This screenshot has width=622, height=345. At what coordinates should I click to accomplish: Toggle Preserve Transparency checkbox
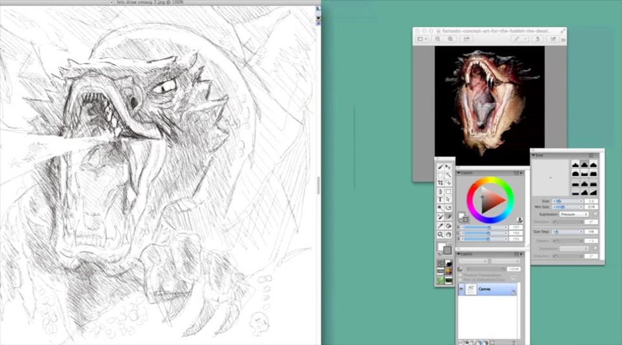pyautogui.click(x=460, y=275)
